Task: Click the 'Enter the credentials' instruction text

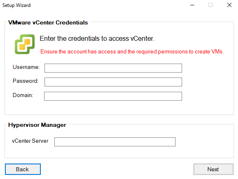Action: [x=97, y=38]
